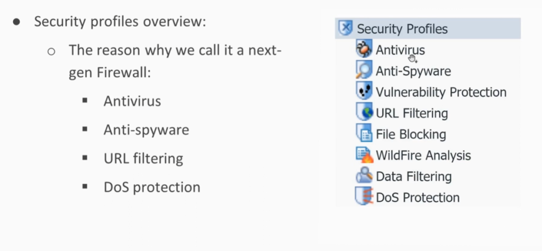Click the URL Filtering globe icon
This screenshot has width=542, height=251.
364,113
